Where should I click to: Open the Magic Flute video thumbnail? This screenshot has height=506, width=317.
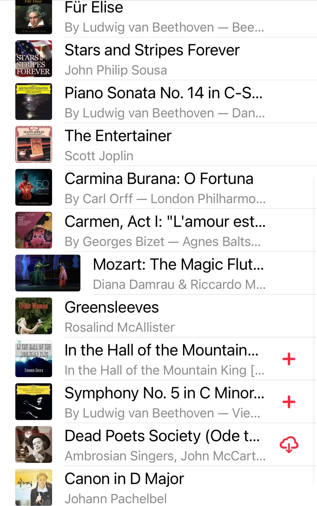pyautogui.click(x=48, y=273)
